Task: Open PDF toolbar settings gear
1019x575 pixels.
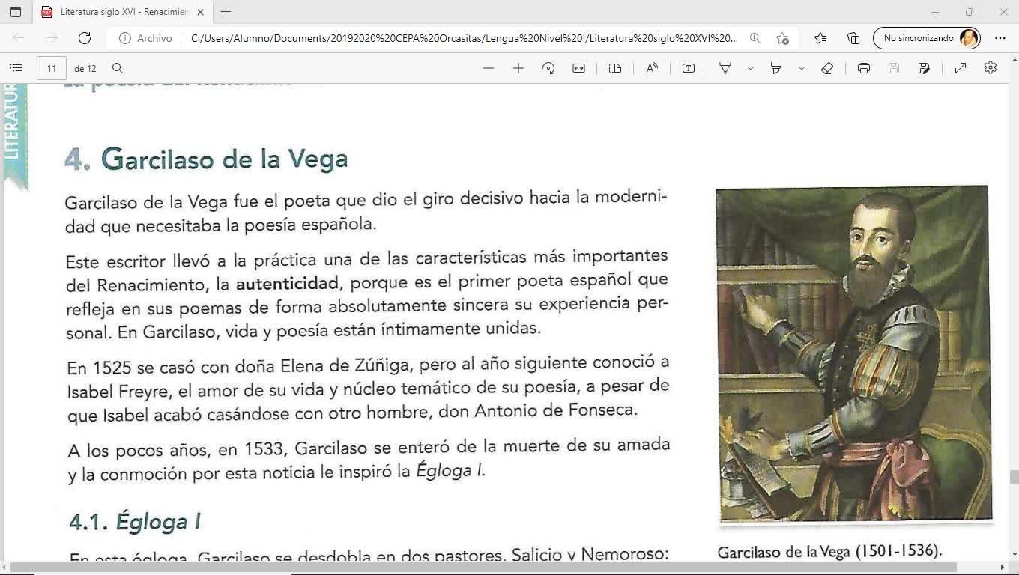Action: (x=991, y=68)
